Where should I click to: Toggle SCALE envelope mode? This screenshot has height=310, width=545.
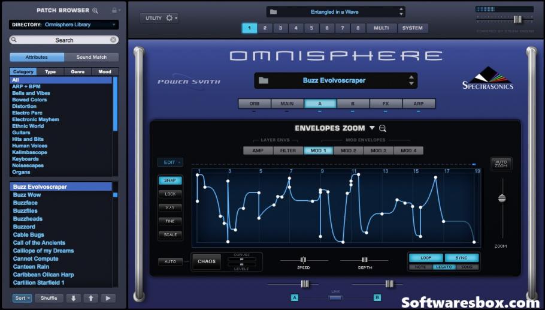point(170,234)
